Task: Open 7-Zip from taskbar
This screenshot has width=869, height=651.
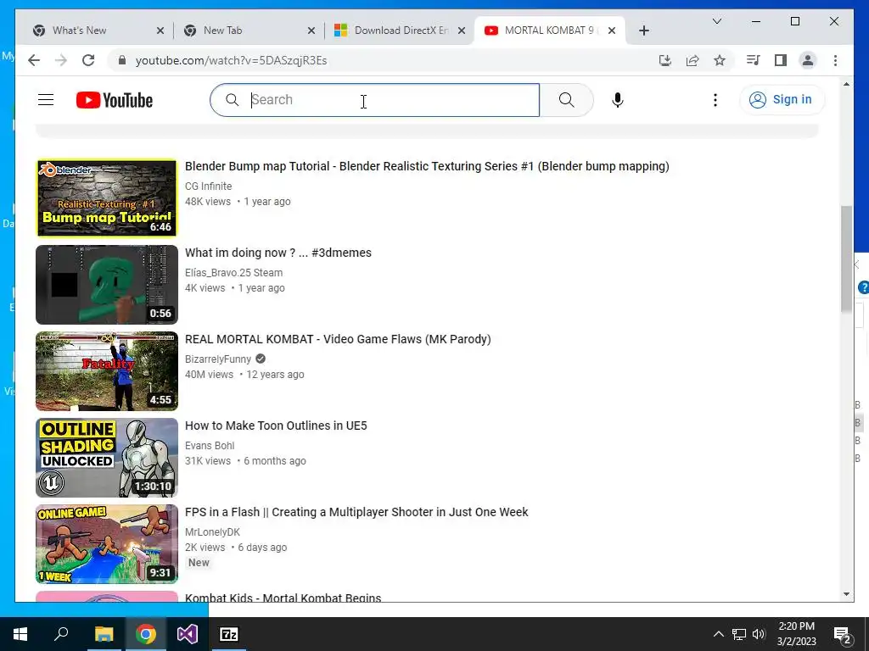Action: tap(229, 634)
